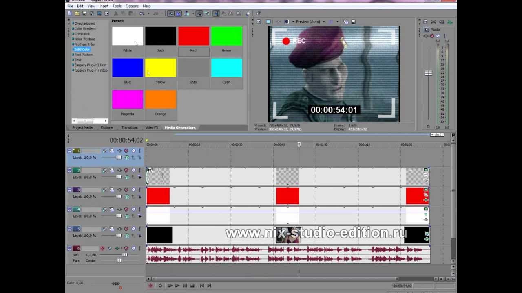Open the Options menu

(132, 6)
